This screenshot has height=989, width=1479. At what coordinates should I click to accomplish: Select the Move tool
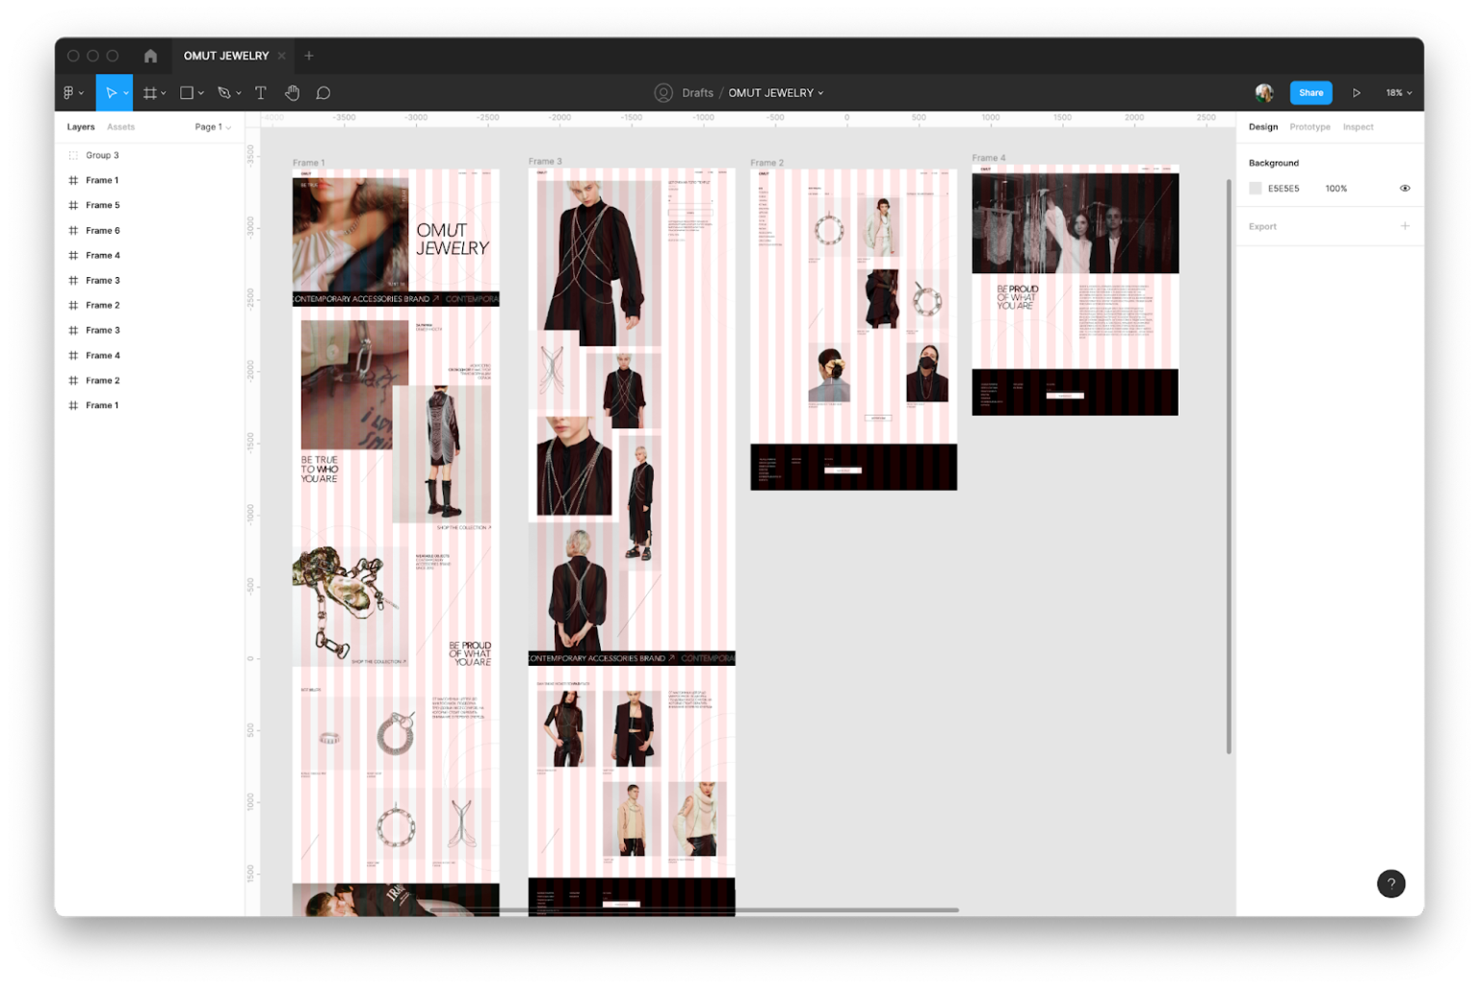[x=111, y=93]
